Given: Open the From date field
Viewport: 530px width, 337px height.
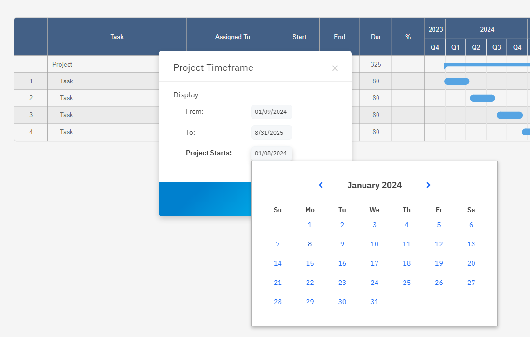Looking at the screenshot, I should [271, 111].
